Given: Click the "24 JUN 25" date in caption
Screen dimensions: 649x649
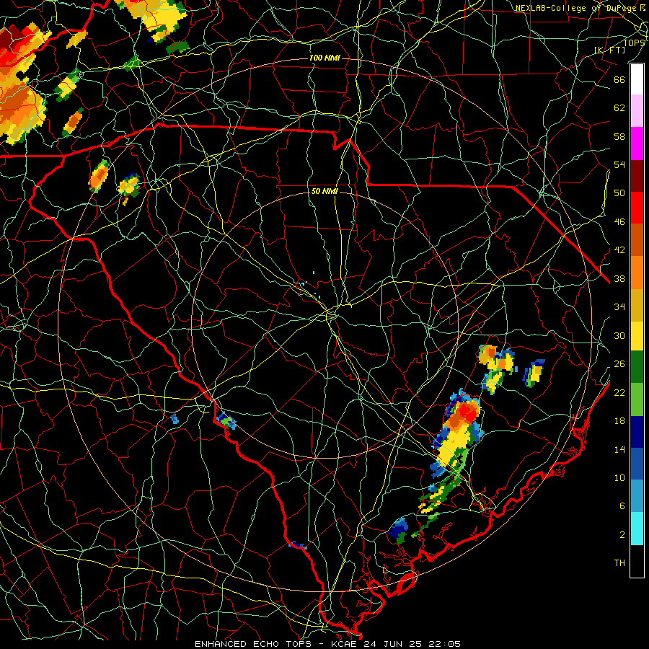Looking at the screenshot, I should point(393,644).
